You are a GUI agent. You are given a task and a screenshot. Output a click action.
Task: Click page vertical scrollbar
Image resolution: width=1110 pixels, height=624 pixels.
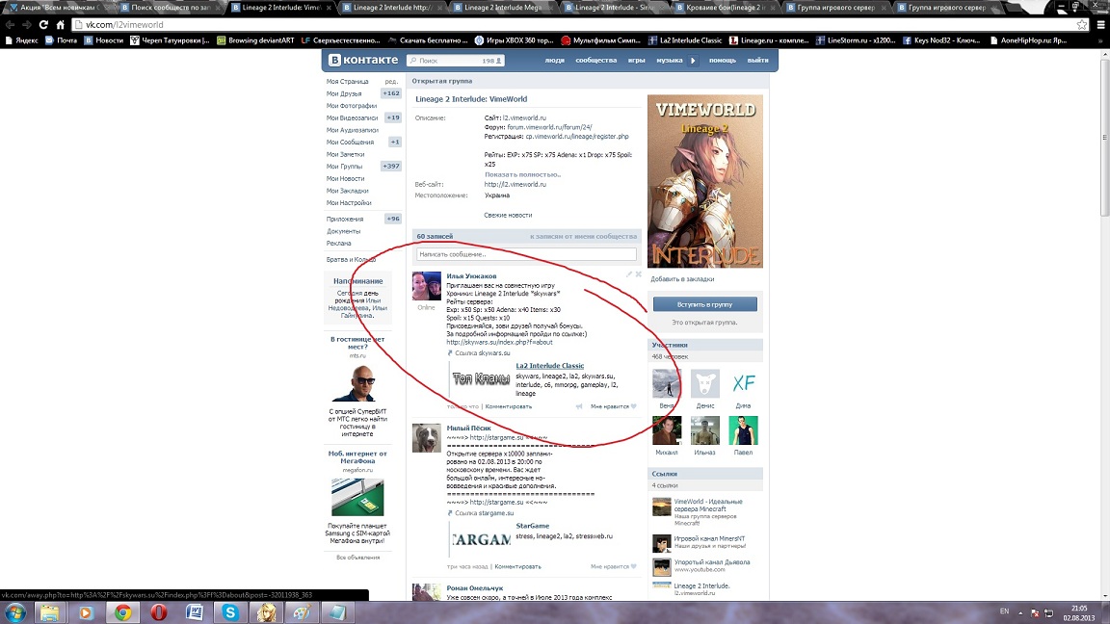(1104, 138)
